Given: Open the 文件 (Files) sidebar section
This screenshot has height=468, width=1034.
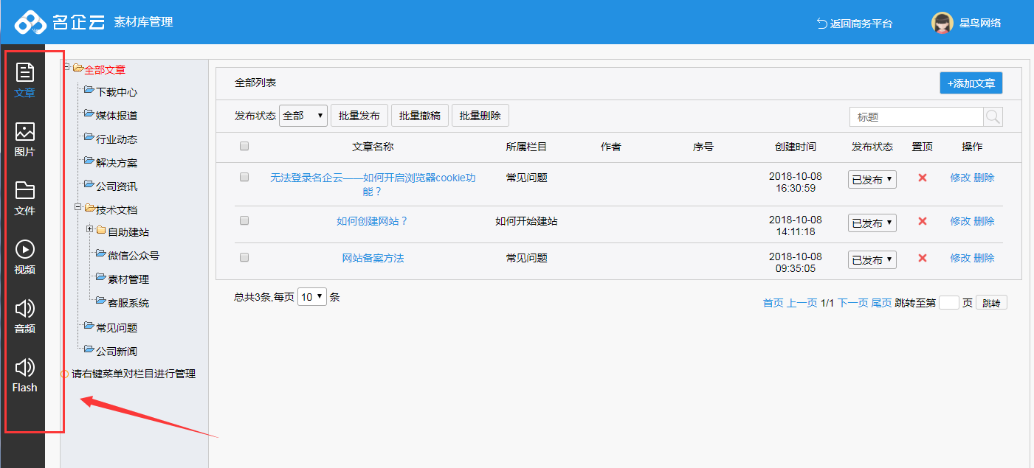Looking at the screenshot, I should tap(25, 198).
